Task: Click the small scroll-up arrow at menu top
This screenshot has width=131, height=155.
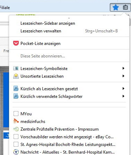Action: pyautogui.click(x=69, y=18)
